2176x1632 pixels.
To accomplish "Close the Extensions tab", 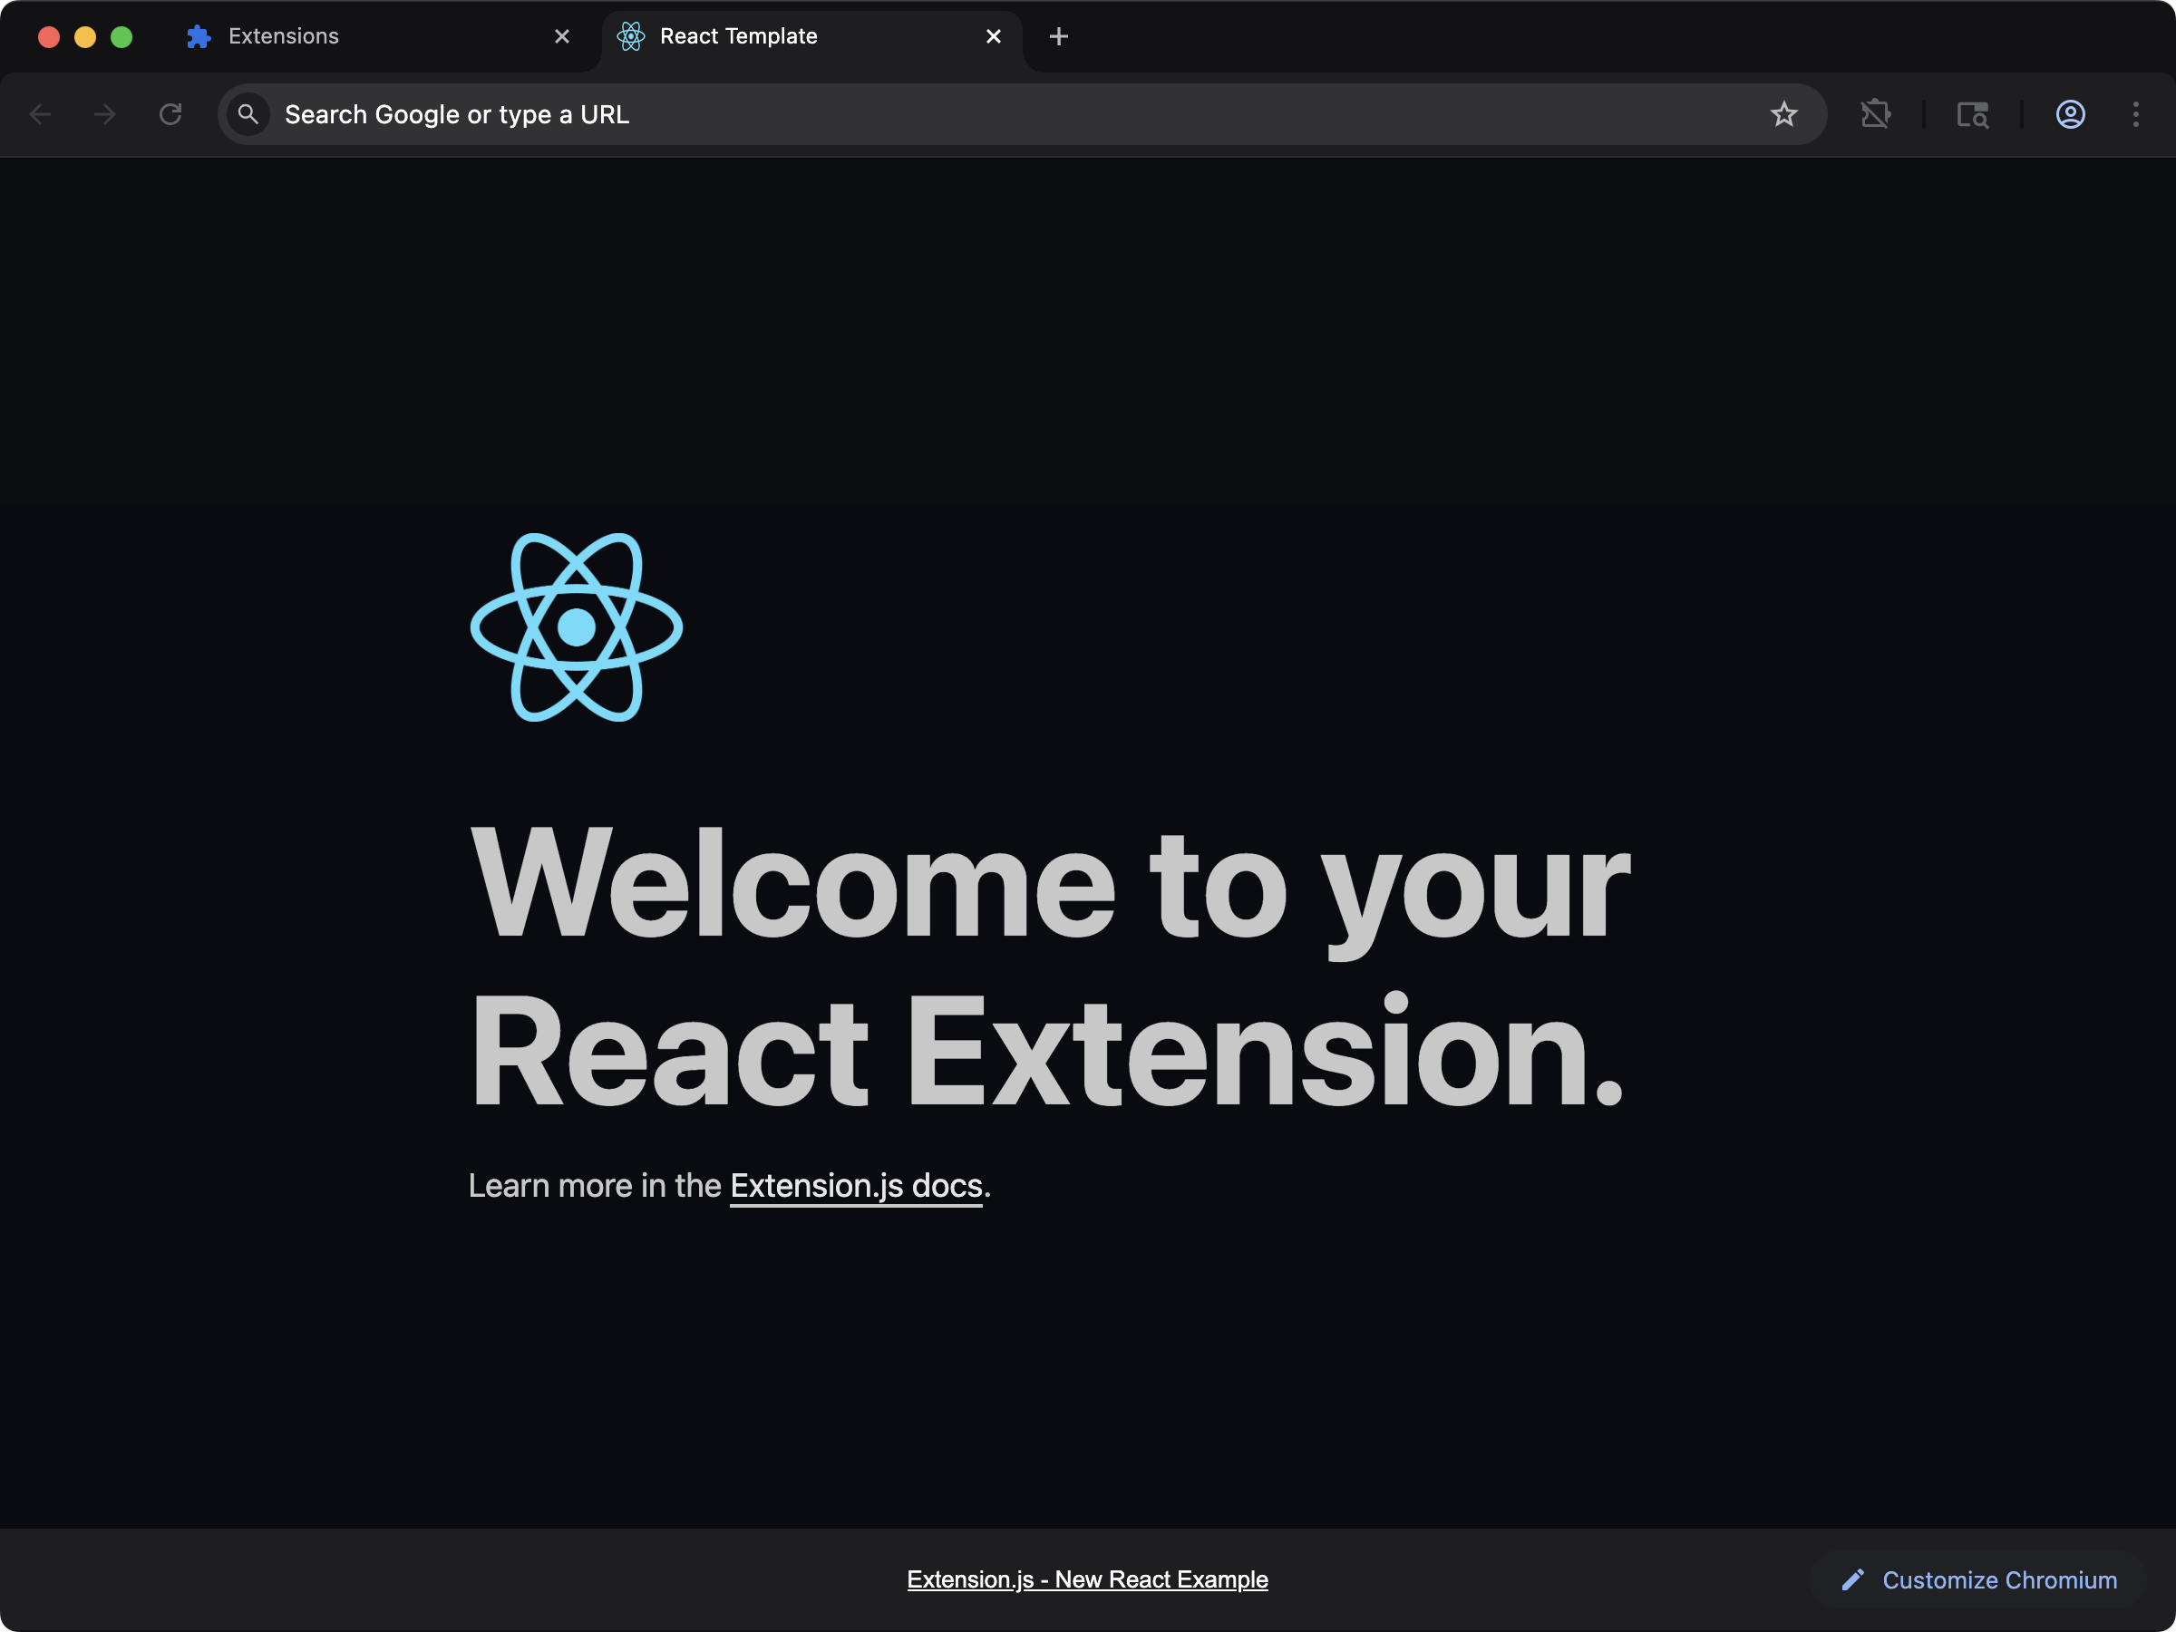I will pyautogui.click(x=562, y=36).
